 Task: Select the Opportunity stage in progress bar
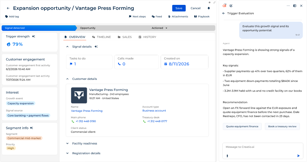pos(88,28)
